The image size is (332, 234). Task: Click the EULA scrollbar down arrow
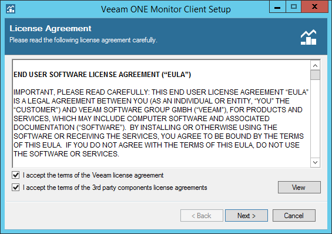pos(315,162)
